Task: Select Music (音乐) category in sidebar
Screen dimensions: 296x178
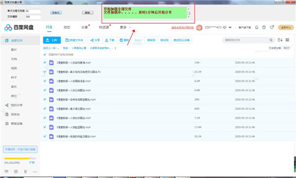Action: tap(14, 87)
